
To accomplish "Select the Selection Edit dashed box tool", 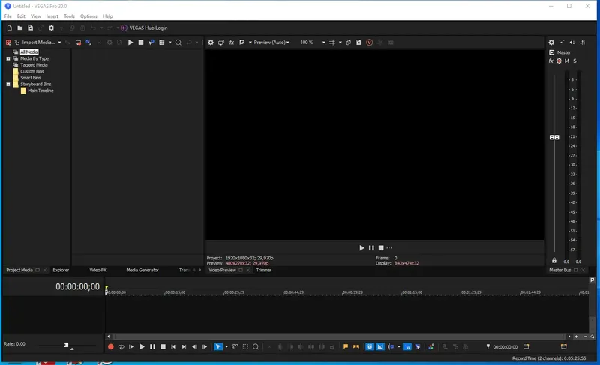I will [245, 347].
